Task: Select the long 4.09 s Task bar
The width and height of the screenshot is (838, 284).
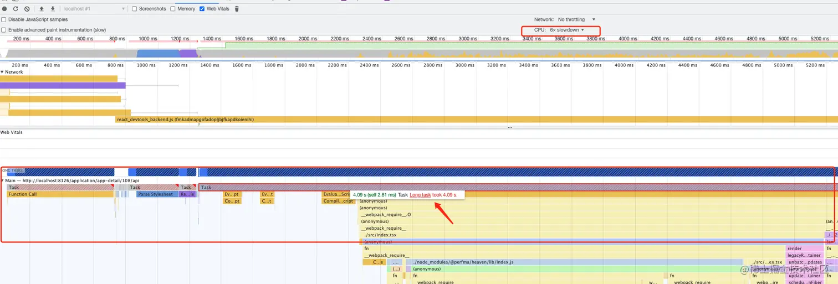Action: click(x=518, y=187)
